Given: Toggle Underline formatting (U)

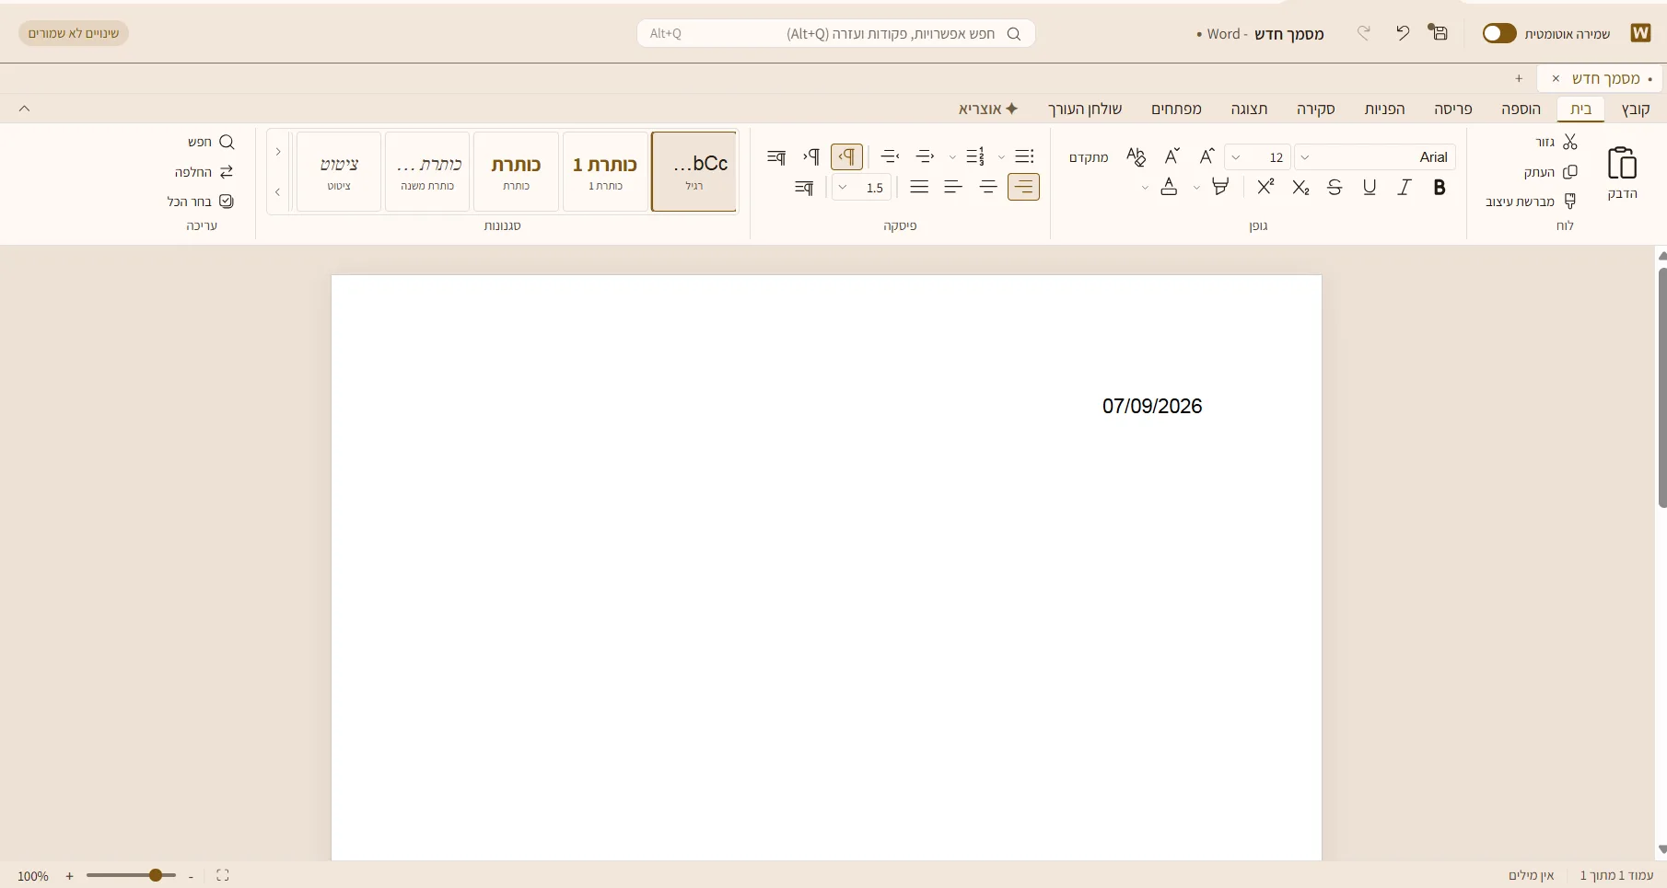Looking at the screenshot, I should point(1370,188).
